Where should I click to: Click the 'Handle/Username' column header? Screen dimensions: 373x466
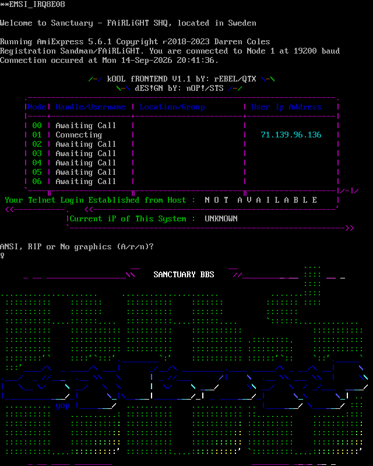(x=90, y=107)
